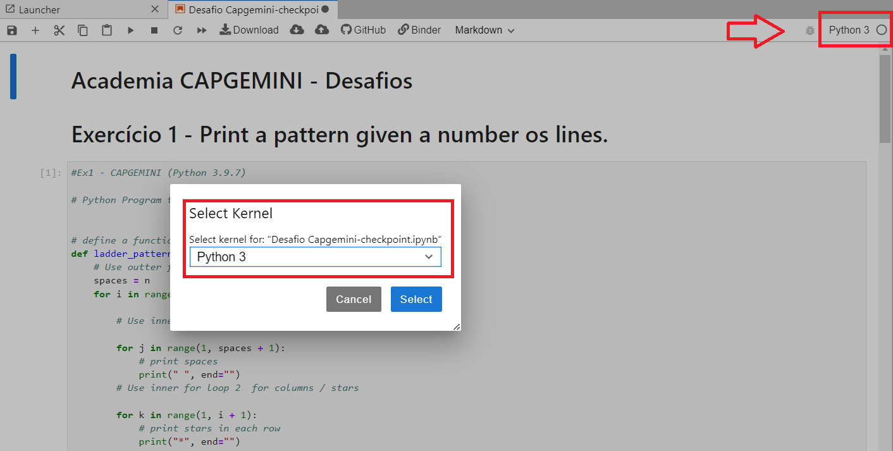Viewport: 893px width, 451px height.
Task: Click the vertical scrollbar of the notebook
Action: 885,98
